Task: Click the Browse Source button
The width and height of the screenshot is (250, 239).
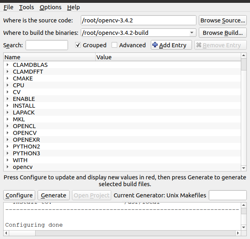Action: [x=223, y=20]
